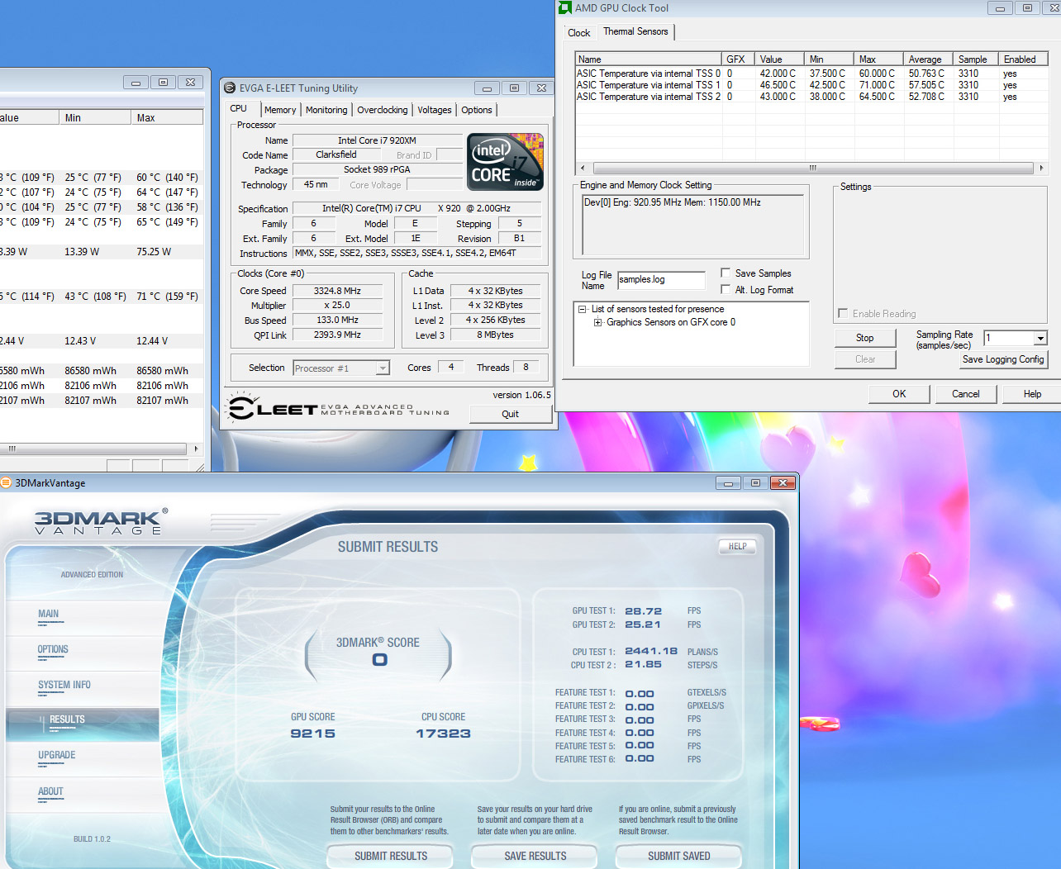The image size is (1061, 869).
Task: Click the SAVE RESULTS button
Action: [x=535, y=856]
